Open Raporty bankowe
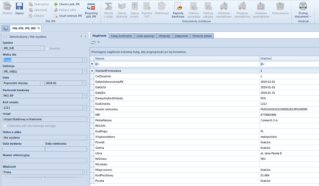 pos(178,10)
